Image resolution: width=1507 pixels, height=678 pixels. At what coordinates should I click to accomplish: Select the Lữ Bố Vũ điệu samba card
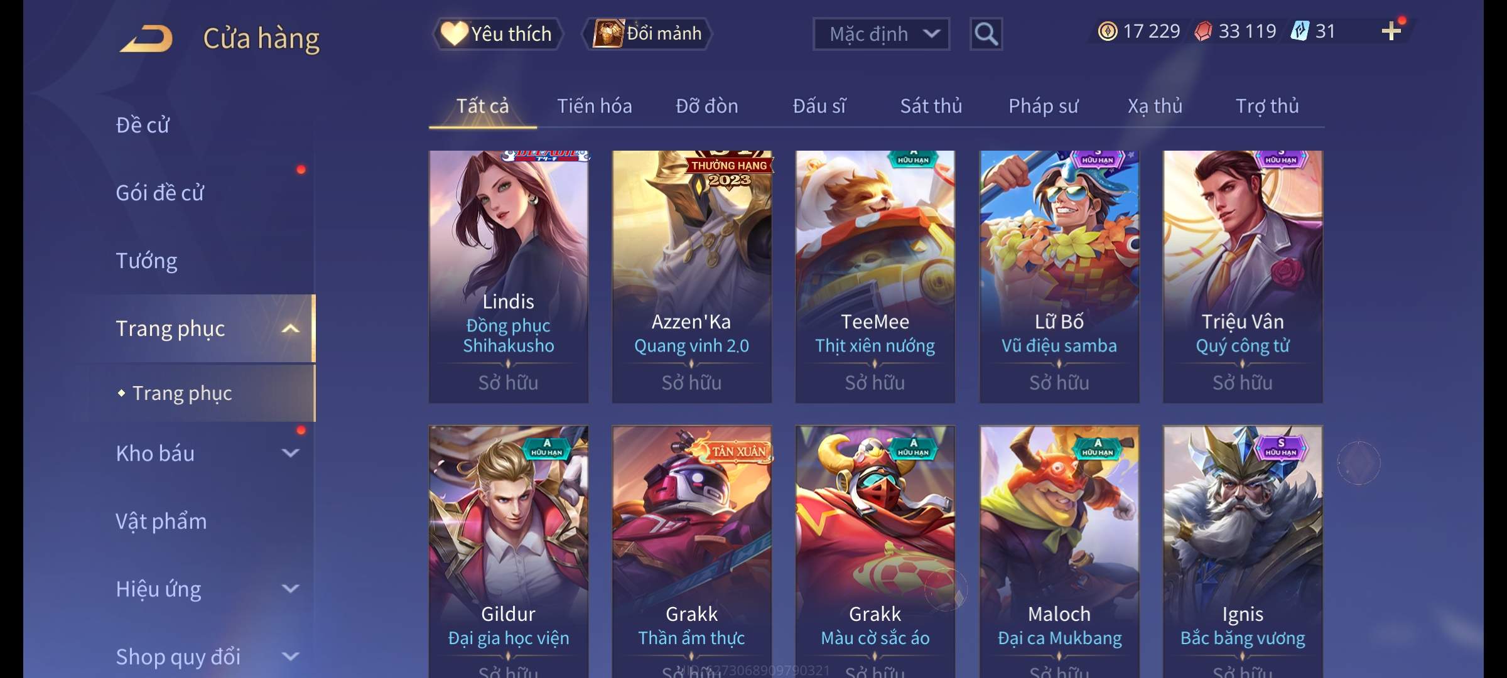click(1059, 276)
